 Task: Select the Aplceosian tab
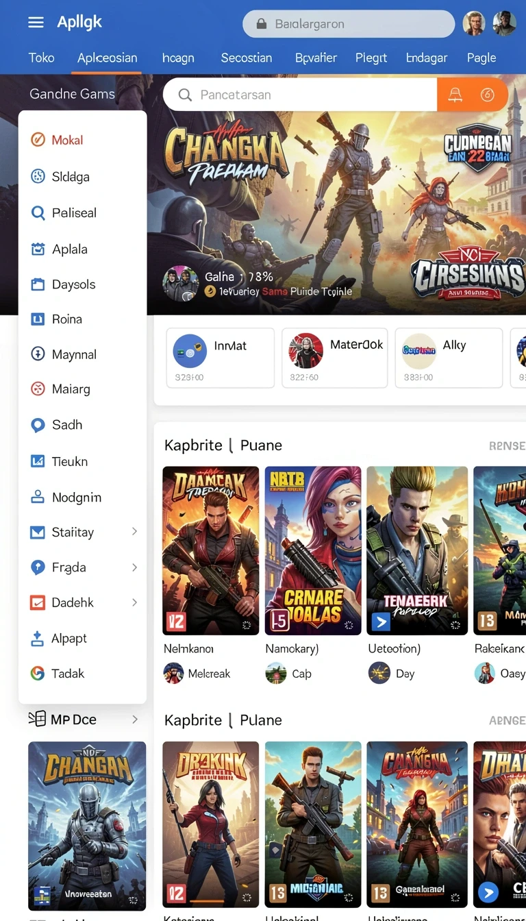(x=108, y=58)
